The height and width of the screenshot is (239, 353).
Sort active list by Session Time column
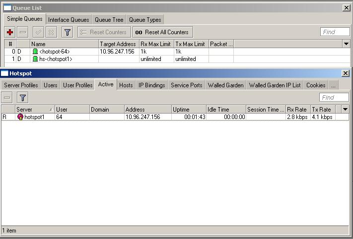[x=266, y=110]
